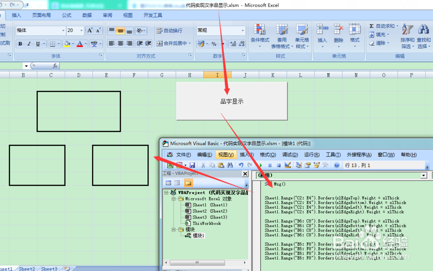Open fill color dropdown arrow
The height and width of the screenshot is (271, 433).
[73, 44]
